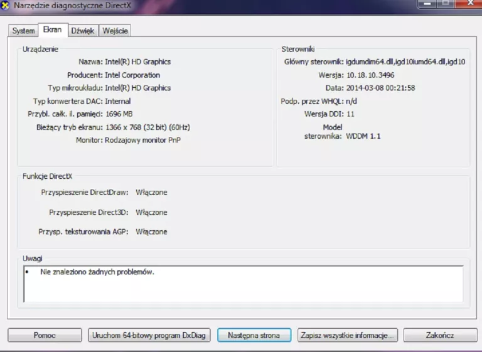Launch the 64-bit DxDiag program button
The height and width of the screenshot is (352, 482).
click(x=149, y=335)
